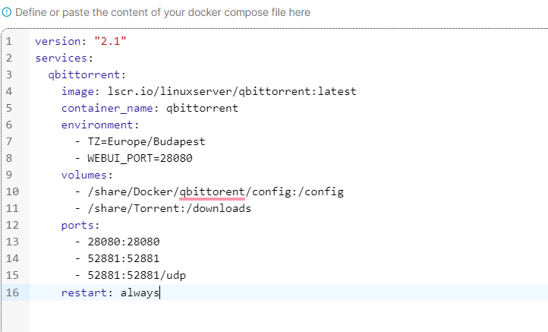Click line number 1 in the gutter
This screenshot has width=548, height=332.
8,41
